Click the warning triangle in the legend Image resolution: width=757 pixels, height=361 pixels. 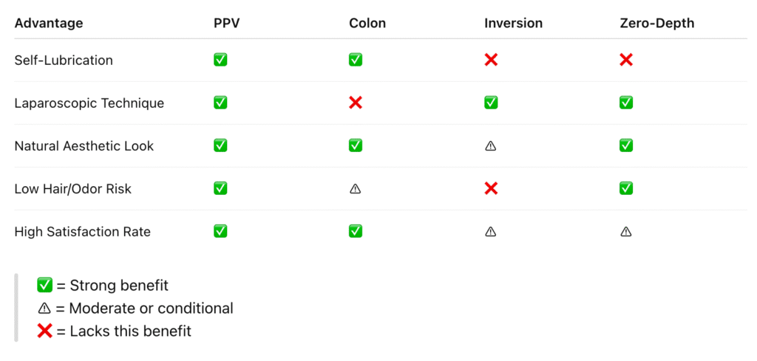[44, 309]
